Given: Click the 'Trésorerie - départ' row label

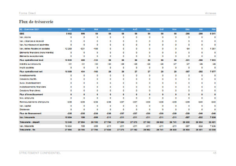Looking at the screenshot, I should coord(30,122).
